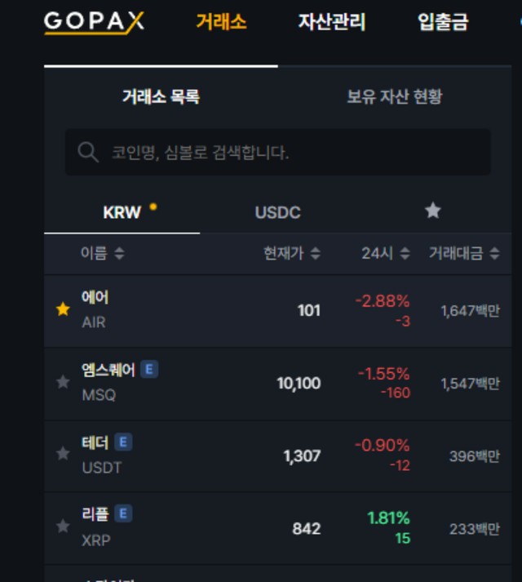This screenshot has height=582, width=522.
Task: Open 입출금 in top navigation
Action: click(443, 22)
